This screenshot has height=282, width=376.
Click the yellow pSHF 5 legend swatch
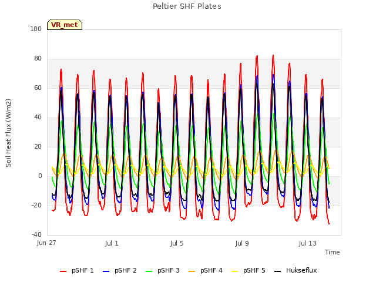point(235,271)
